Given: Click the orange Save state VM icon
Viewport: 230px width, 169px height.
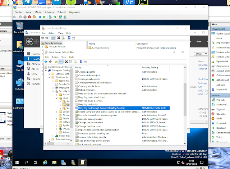Looking at the screenshot, I should click(34, 17).
